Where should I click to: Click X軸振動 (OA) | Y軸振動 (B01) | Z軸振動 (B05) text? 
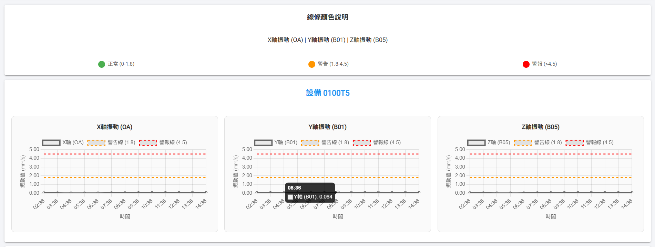[328, 40]
